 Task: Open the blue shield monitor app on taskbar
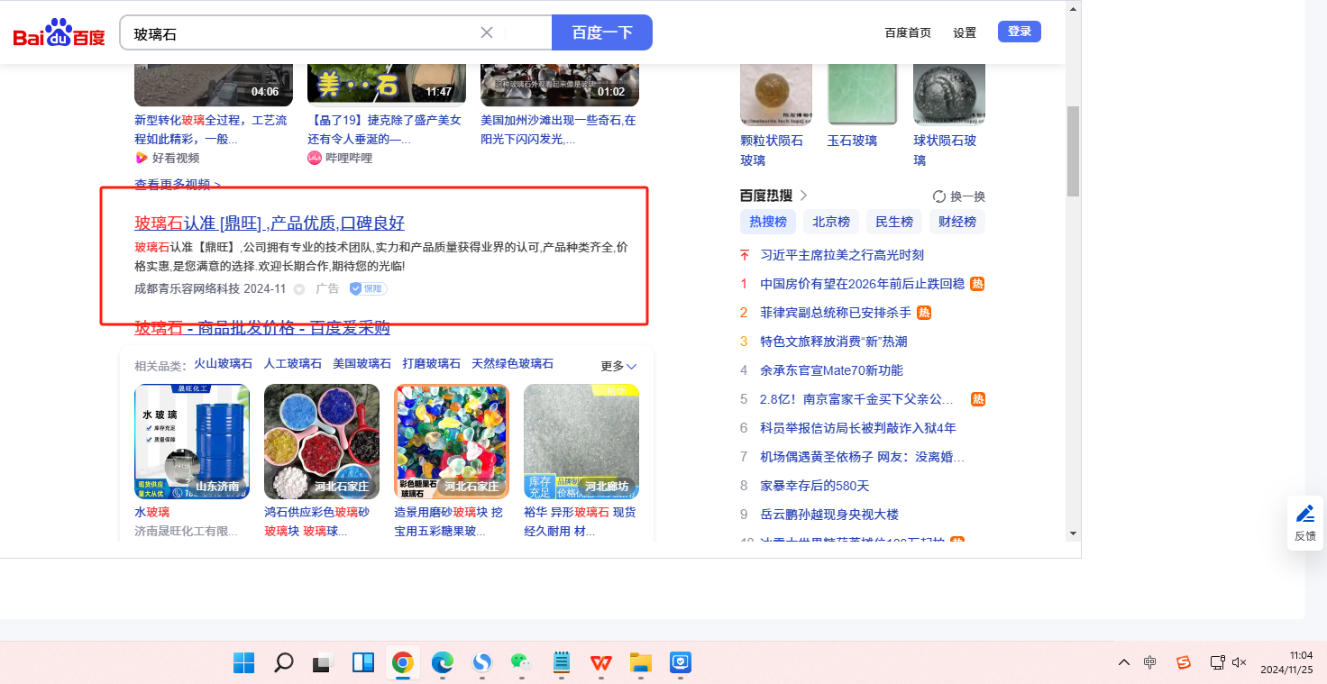point(680,663)
